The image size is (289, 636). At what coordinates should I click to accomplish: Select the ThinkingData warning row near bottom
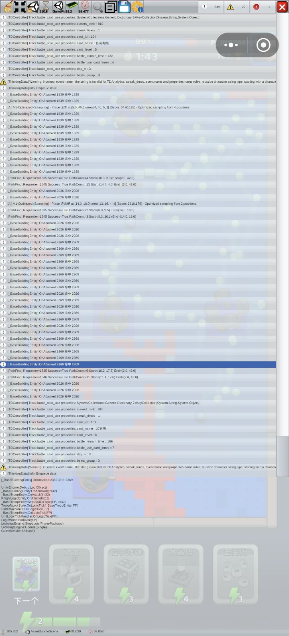pos(138,467)
